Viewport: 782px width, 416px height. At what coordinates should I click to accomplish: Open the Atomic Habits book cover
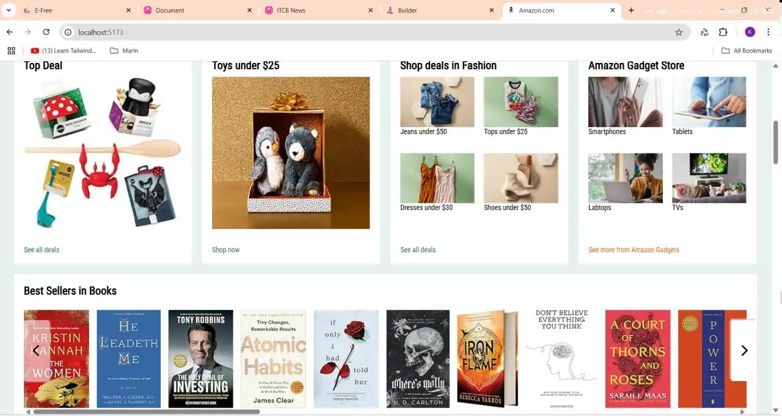(273, 359)
